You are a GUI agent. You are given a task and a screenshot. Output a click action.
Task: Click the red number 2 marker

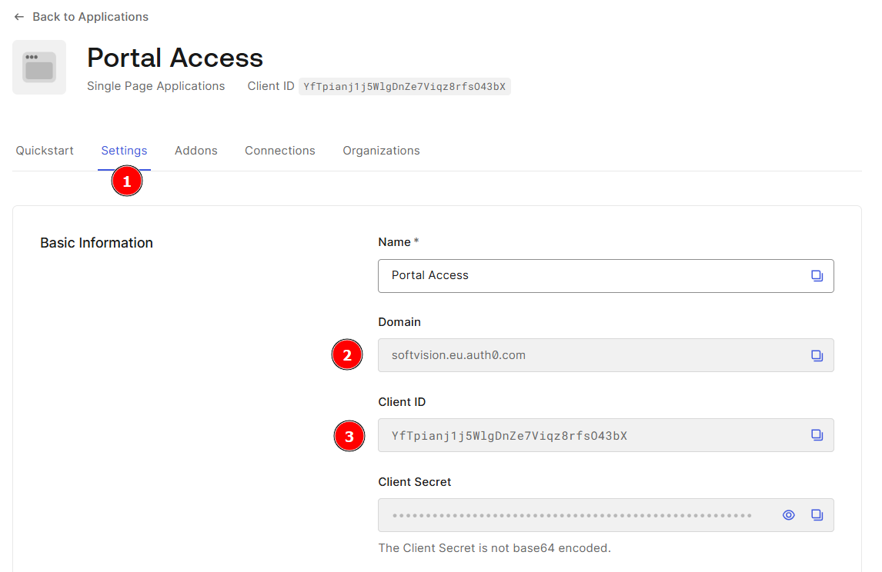point(347,355)
